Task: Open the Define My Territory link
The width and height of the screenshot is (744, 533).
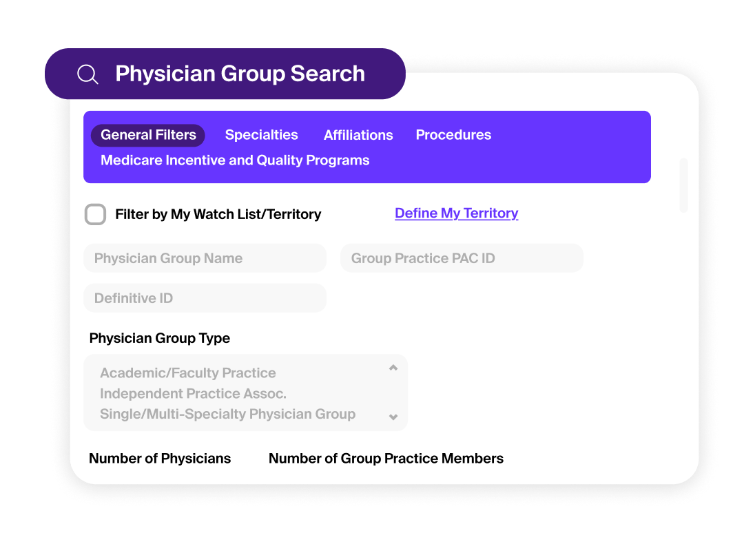Action: 456,213
